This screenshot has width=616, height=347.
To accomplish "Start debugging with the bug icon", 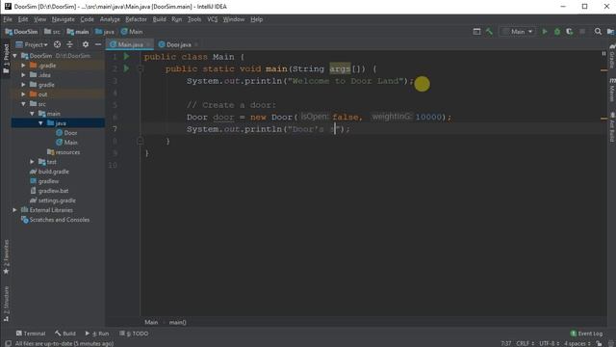I will [x=557, y=32].
